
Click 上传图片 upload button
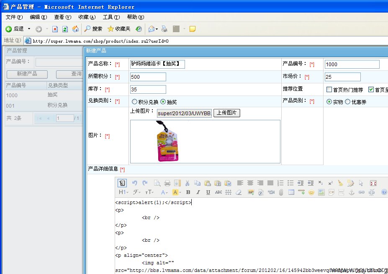tap(227, 113)
